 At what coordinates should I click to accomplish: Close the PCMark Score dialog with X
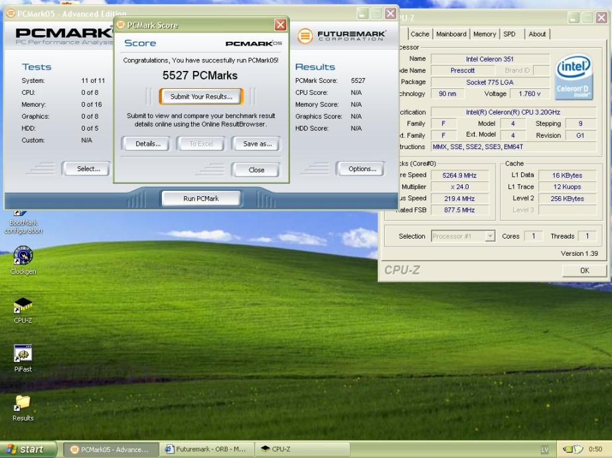pyautogui.click(x=280, y=25)
